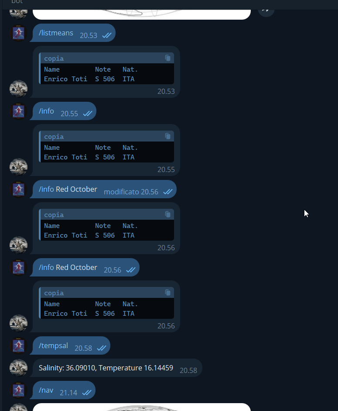This screenshot has height=411, width=338.
Task: Click the /listmeans command link
Action: 56,33
